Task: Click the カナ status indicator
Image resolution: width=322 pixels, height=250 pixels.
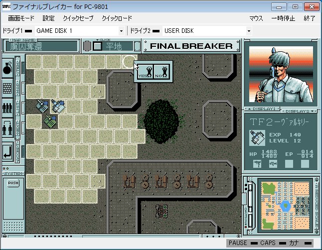Action: [300, 243]
